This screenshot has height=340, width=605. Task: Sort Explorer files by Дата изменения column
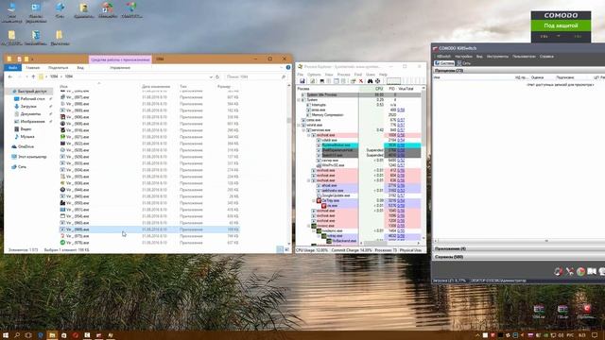click(x=156, y=86)
